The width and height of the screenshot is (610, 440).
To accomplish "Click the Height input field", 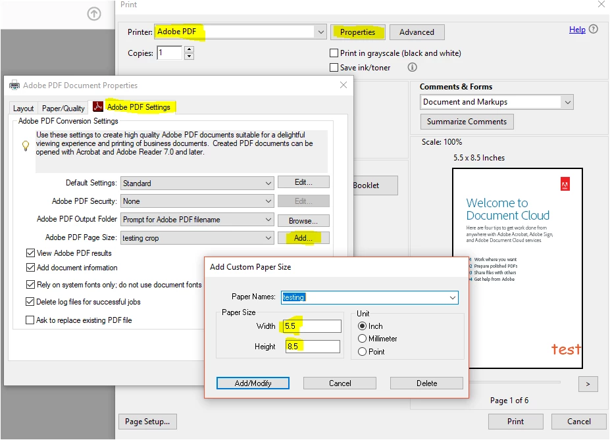I will (x=313, y=347).
